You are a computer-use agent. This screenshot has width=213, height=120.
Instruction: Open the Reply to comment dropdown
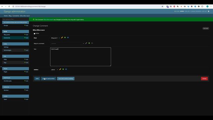pyautogui.click(x=68, y=44)
